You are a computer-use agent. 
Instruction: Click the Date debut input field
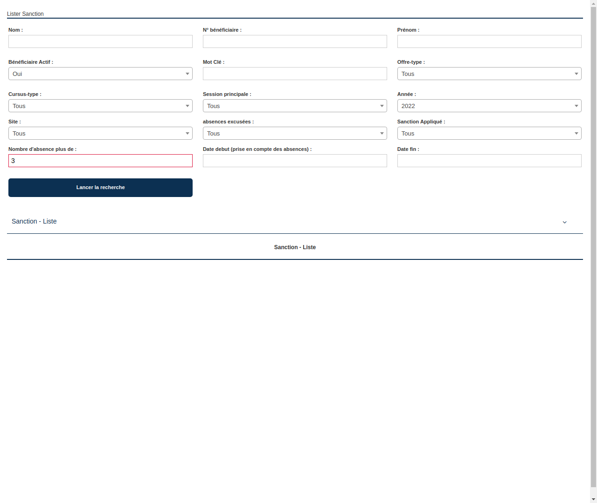[x=295, y=161]
